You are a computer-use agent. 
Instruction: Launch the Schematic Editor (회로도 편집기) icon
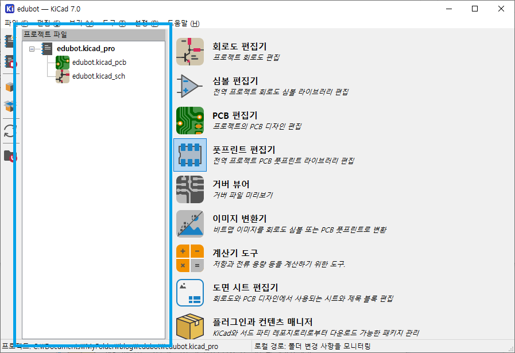190,52
